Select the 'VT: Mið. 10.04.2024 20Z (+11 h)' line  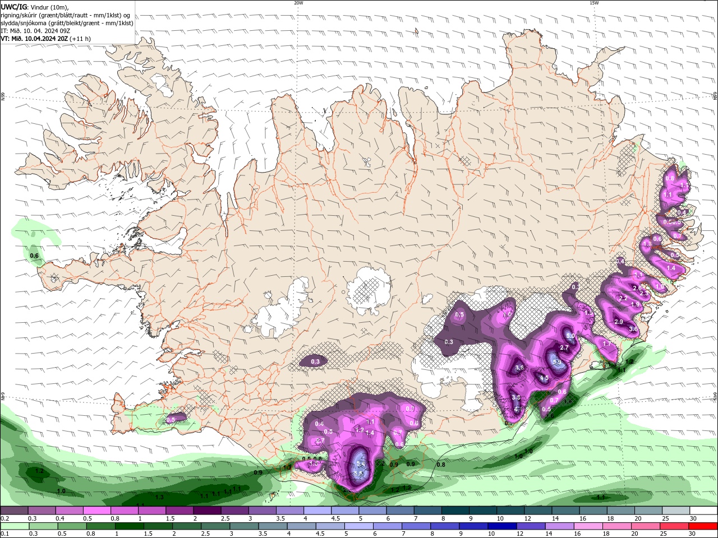point(46,39)
